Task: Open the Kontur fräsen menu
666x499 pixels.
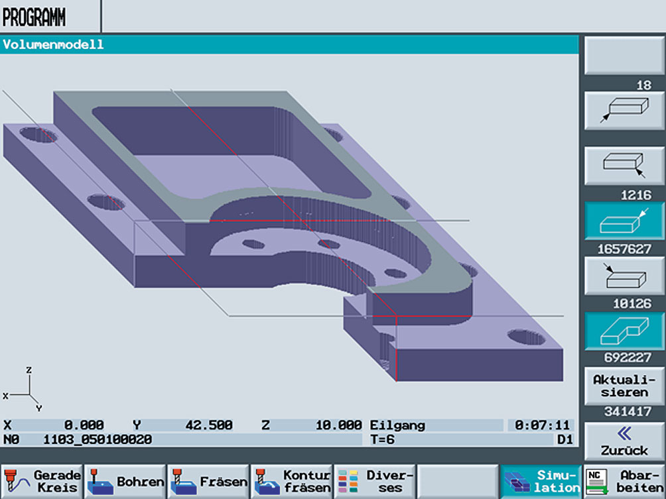Action: [291, 482]
